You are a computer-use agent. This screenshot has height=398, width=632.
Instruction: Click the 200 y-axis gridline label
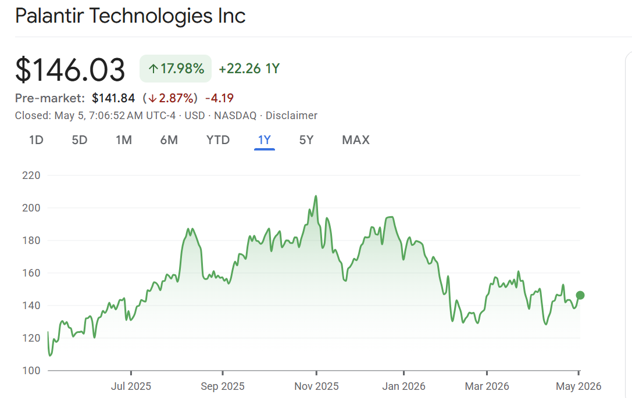point(31,208)
